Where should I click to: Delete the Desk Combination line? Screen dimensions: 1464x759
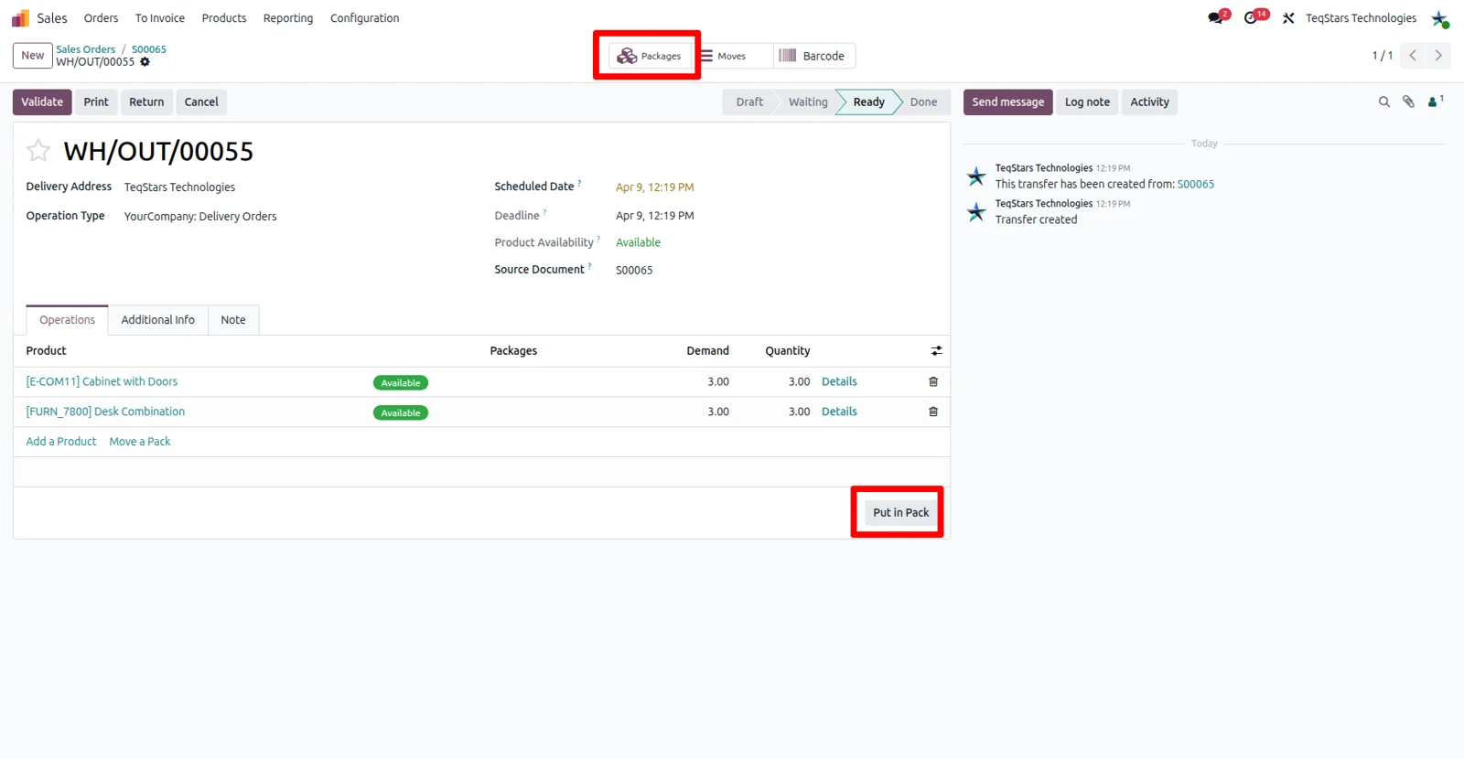933,412
